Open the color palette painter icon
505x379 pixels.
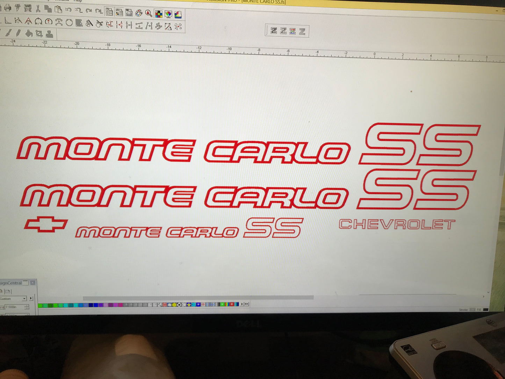point(139,13)
